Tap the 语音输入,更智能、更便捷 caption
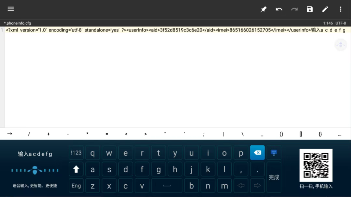The height and width of the screenshot is (197, 351). click(x=35, y=186)
